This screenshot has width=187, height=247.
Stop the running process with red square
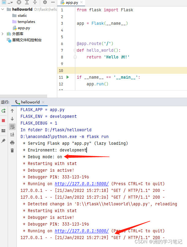coord(3,121)
